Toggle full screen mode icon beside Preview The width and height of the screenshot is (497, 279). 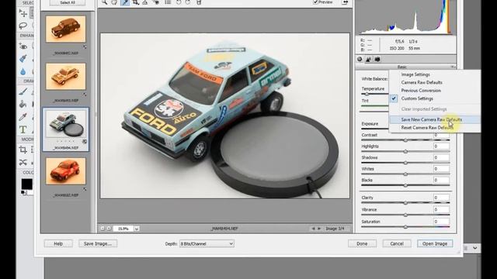click(x=345, y=2)
